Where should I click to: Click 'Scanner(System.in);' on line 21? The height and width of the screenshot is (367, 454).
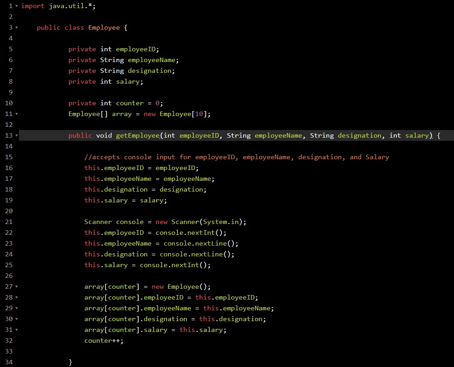pos(209,222)
